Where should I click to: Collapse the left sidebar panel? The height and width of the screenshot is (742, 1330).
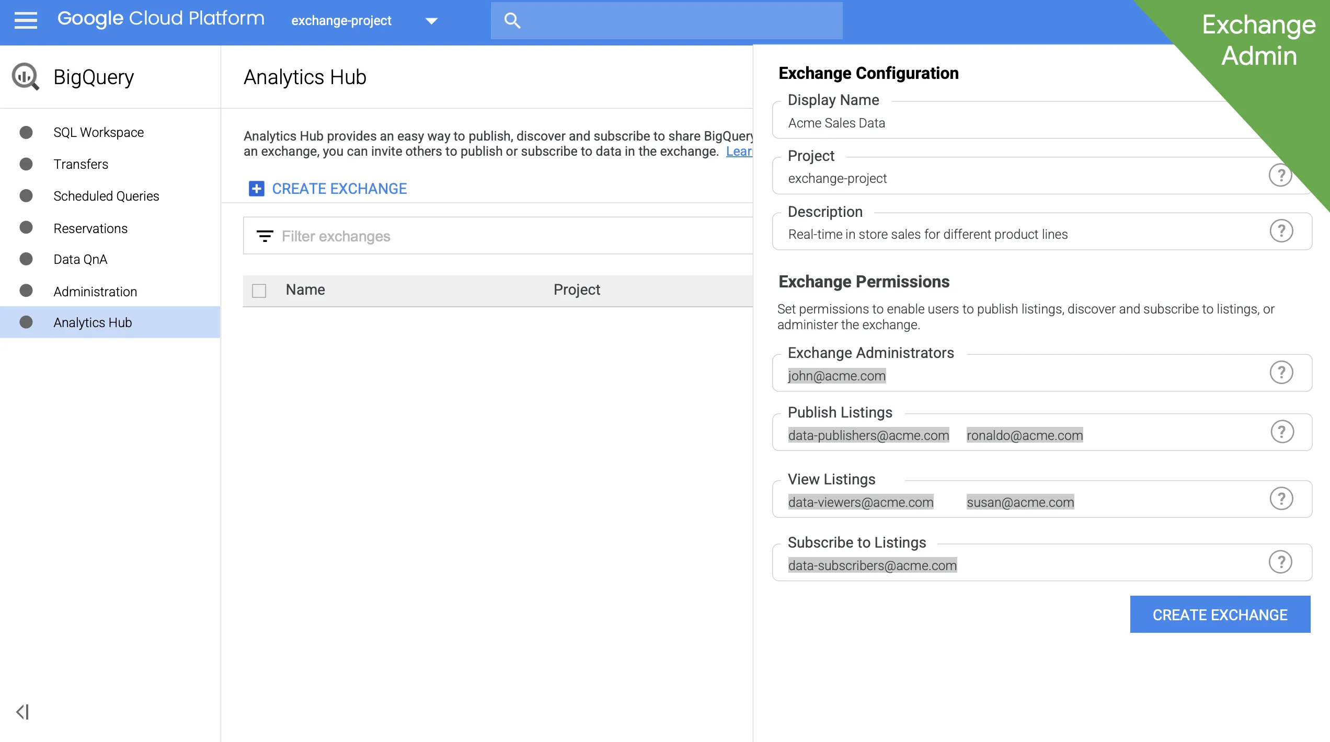[22, 712]
